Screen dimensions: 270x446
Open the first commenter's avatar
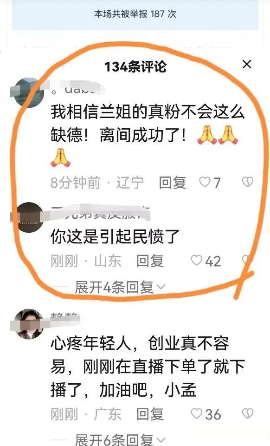point(29,92)
